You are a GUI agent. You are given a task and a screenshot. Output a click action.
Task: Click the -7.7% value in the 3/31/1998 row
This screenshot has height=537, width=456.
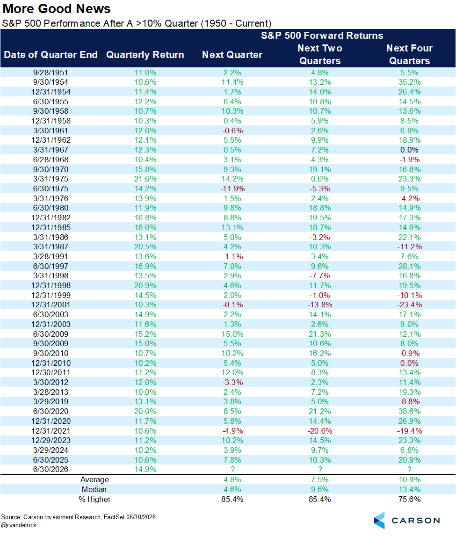point(320,276)
